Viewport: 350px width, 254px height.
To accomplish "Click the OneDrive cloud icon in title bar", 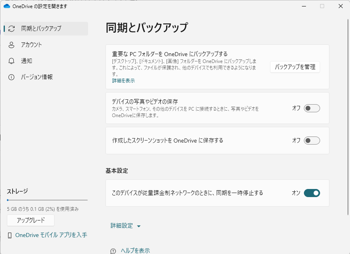I will coord(7,6).
